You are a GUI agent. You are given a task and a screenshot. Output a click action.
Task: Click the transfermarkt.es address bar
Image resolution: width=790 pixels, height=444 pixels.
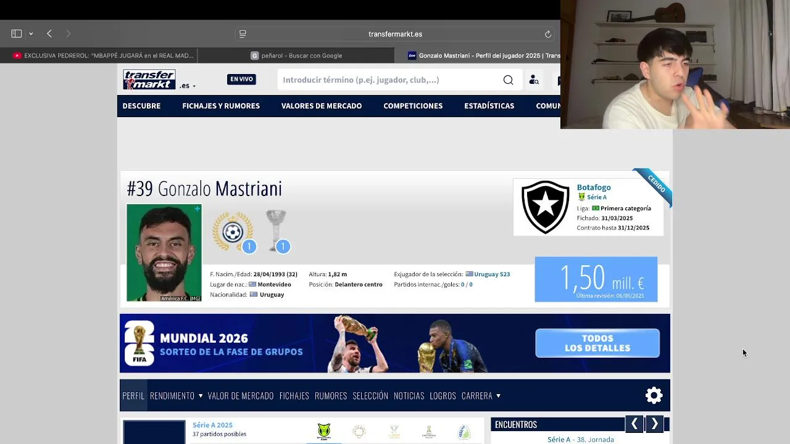[395, 34]
